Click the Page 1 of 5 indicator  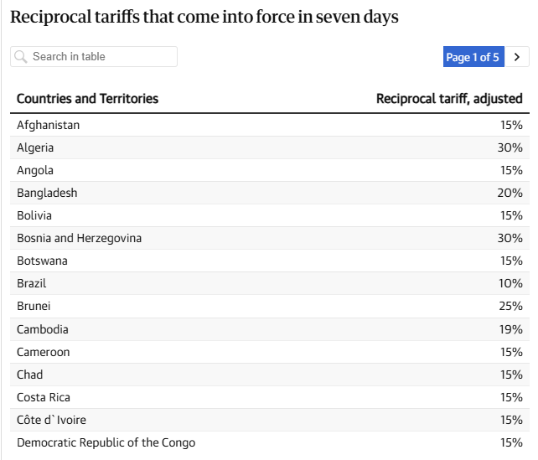click(x=473, y=57)
